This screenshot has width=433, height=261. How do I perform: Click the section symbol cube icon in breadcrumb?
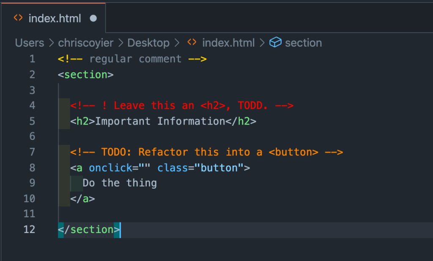[275, 42]
